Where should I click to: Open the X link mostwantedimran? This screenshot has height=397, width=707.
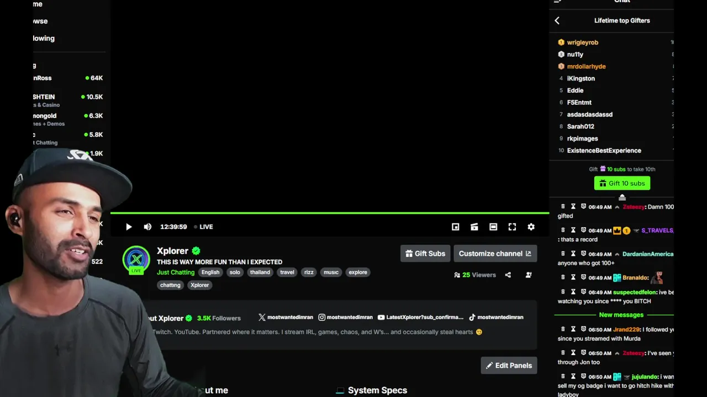(286, 318)
